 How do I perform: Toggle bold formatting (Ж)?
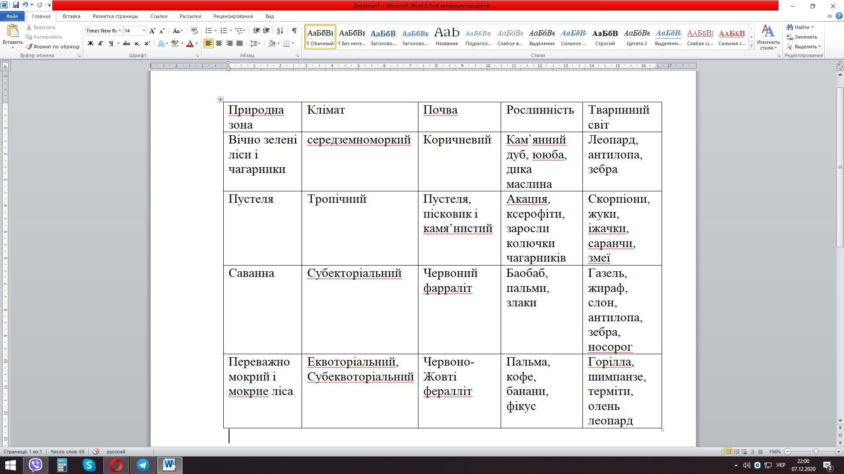pyautogui.click(x=91, y=43)
